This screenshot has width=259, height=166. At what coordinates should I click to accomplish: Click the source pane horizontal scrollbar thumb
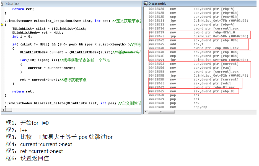[x=9, y=110]
